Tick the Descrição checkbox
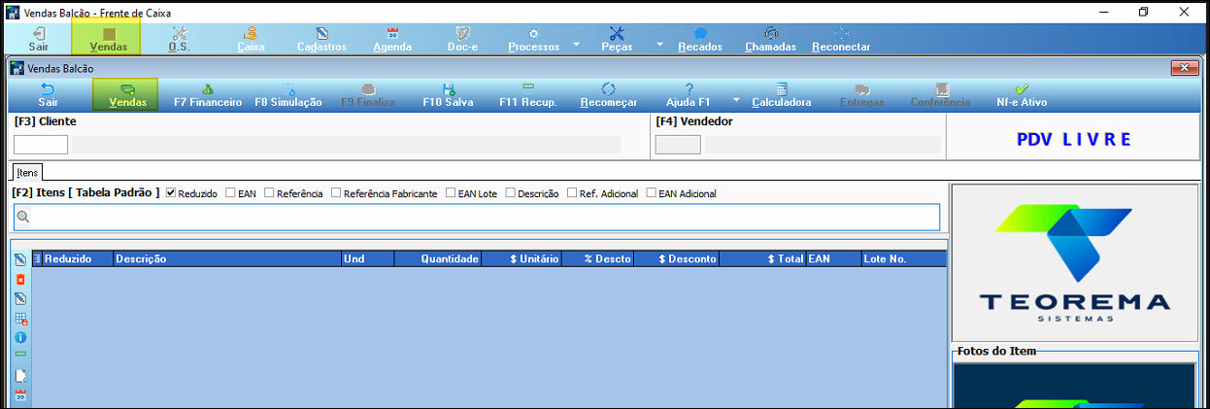1210x409 pixels. (x=510, y=193)
